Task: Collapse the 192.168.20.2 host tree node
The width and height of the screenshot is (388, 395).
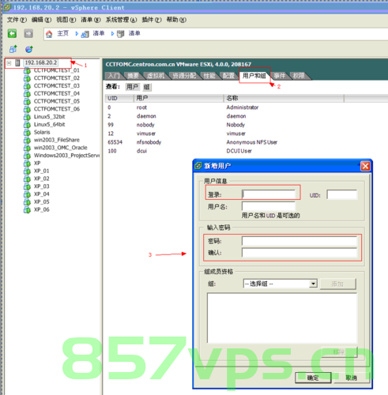Action: click(9, 63)
